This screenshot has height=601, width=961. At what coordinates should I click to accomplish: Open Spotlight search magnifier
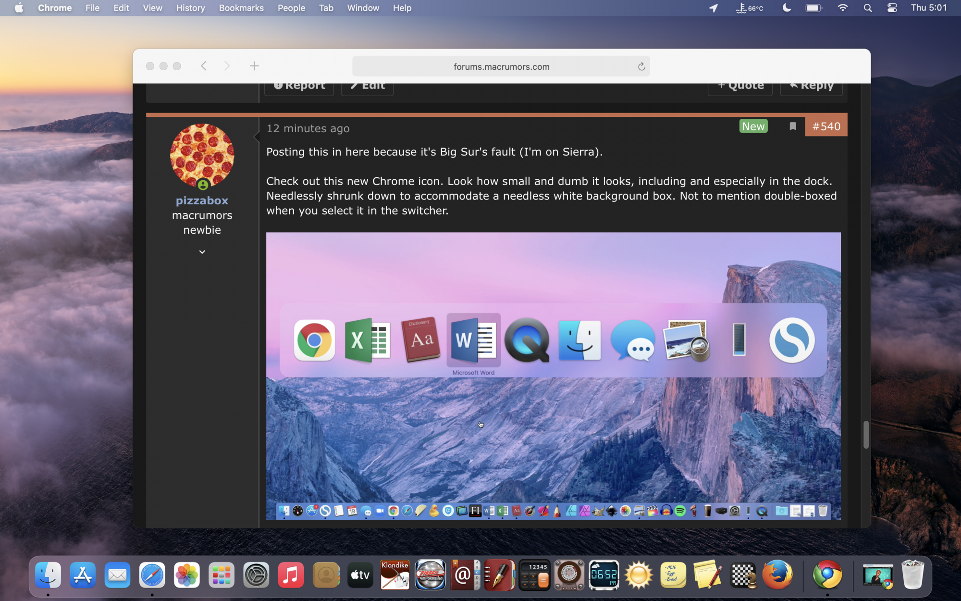(868, 8)
